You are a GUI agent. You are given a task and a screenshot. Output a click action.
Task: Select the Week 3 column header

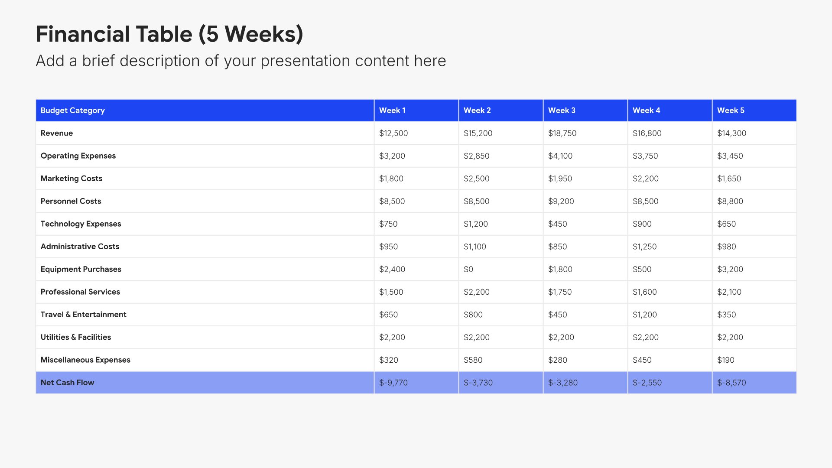coord(562,110)
